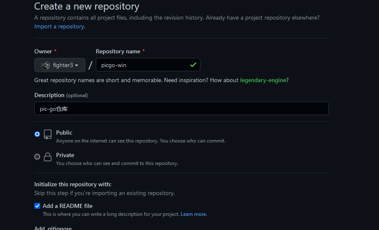
Task: Open the Learn more link for README
Action: point(194,214)
